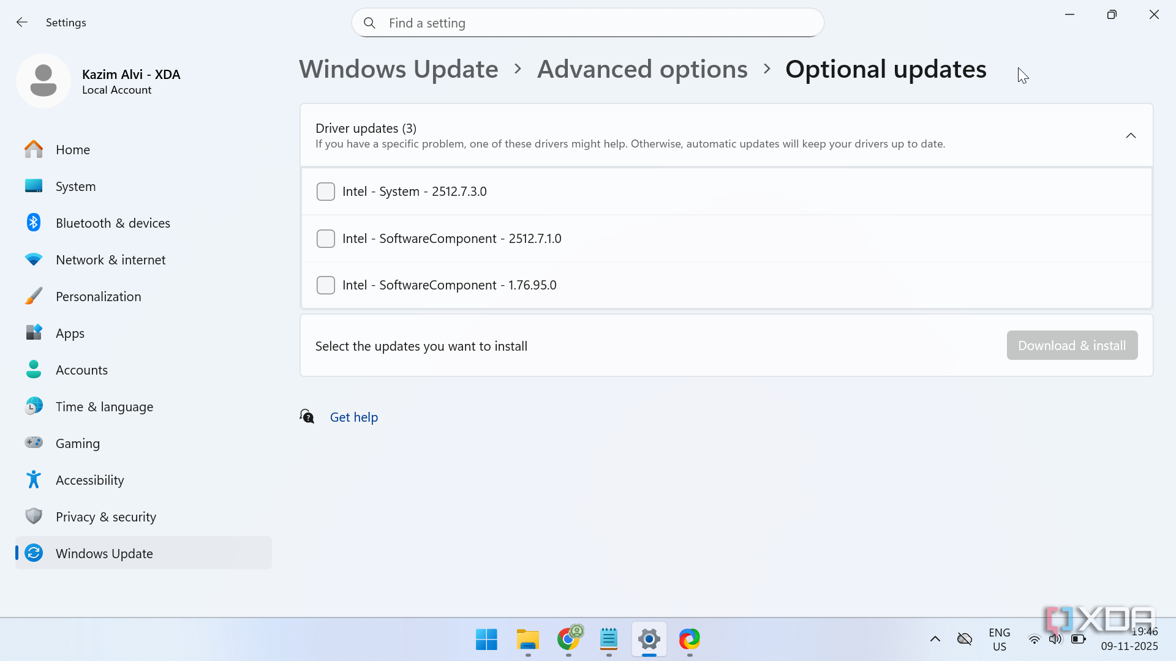Open the Time & language settings
This screenshot has width=1176, height=661.
(104, 406)
